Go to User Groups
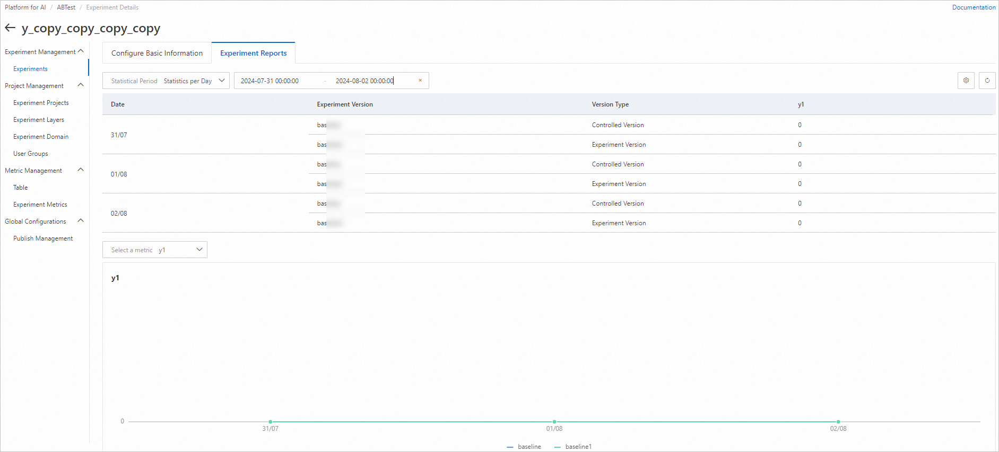999x452 pixels. click(x=31, y=154)
